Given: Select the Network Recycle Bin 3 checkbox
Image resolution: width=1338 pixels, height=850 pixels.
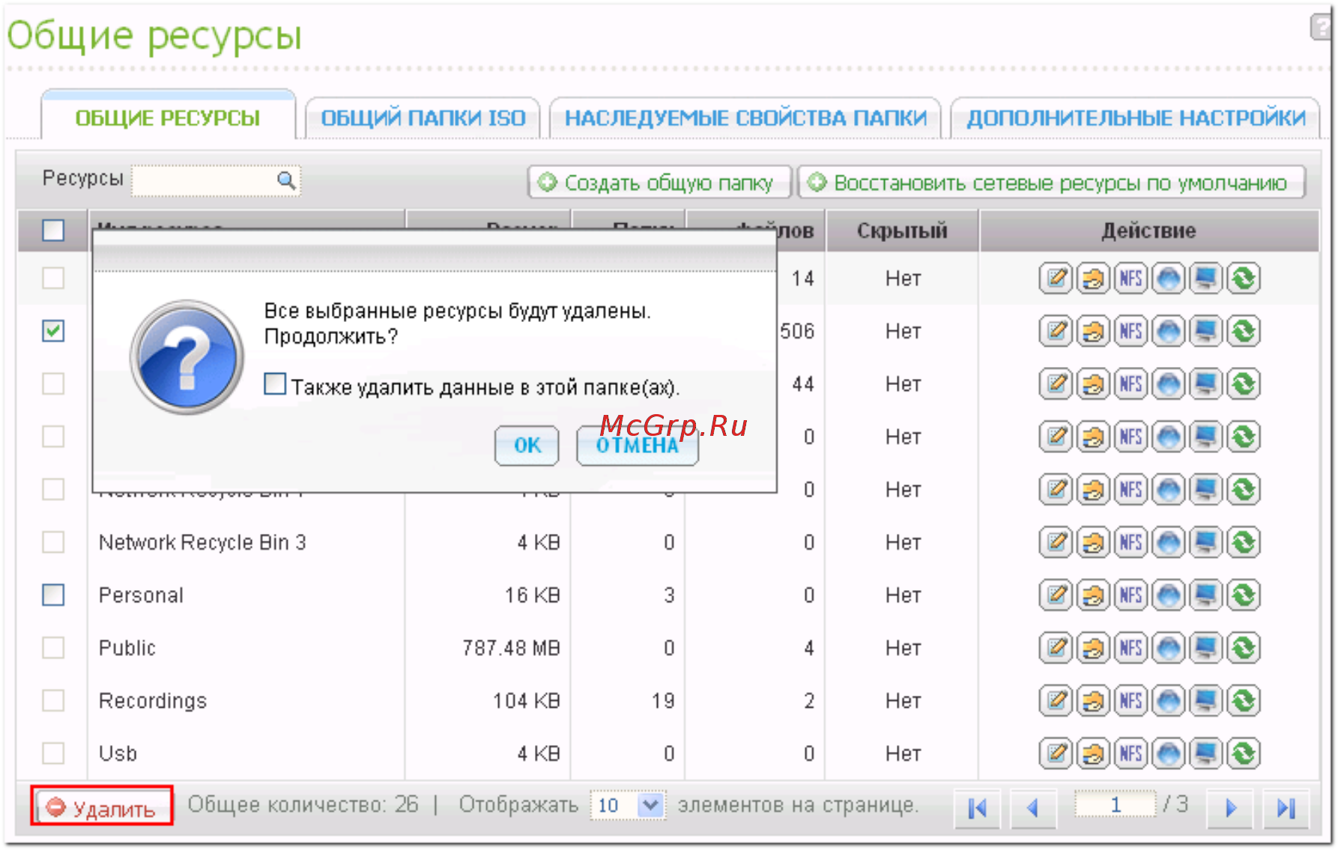Looking at the screenshot, I should pyautogui.click(x=53, y=541).
